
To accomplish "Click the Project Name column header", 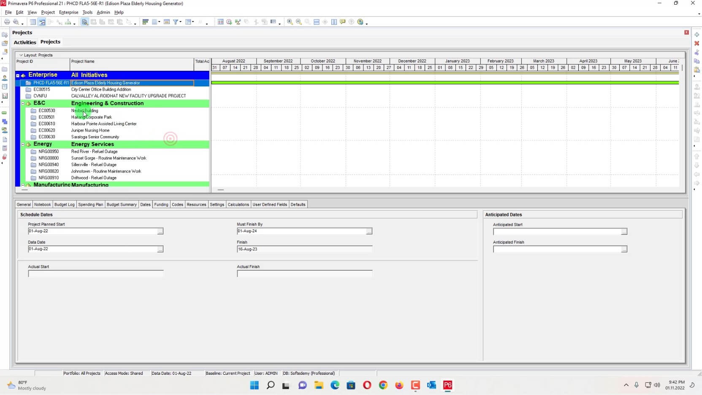I will click(x=132, y=64).
